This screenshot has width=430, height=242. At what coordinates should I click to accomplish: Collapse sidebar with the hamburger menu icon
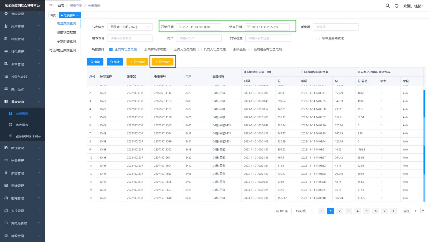coord(51,6)
